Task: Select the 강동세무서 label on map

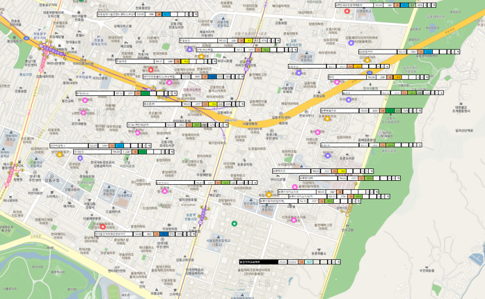Action: click(x=225, y=113)
